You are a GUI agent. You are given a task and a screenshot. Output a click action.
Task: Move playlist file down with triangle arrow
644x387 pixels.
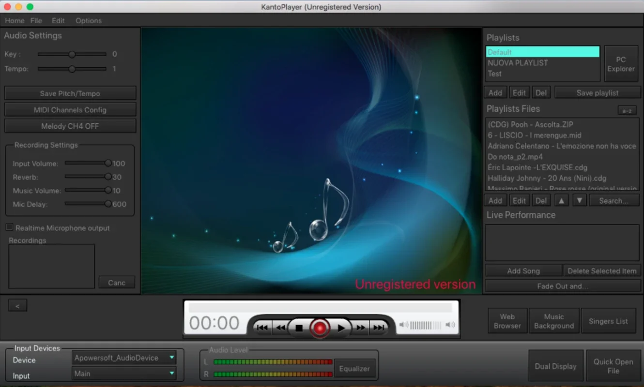tap(580, 200)
